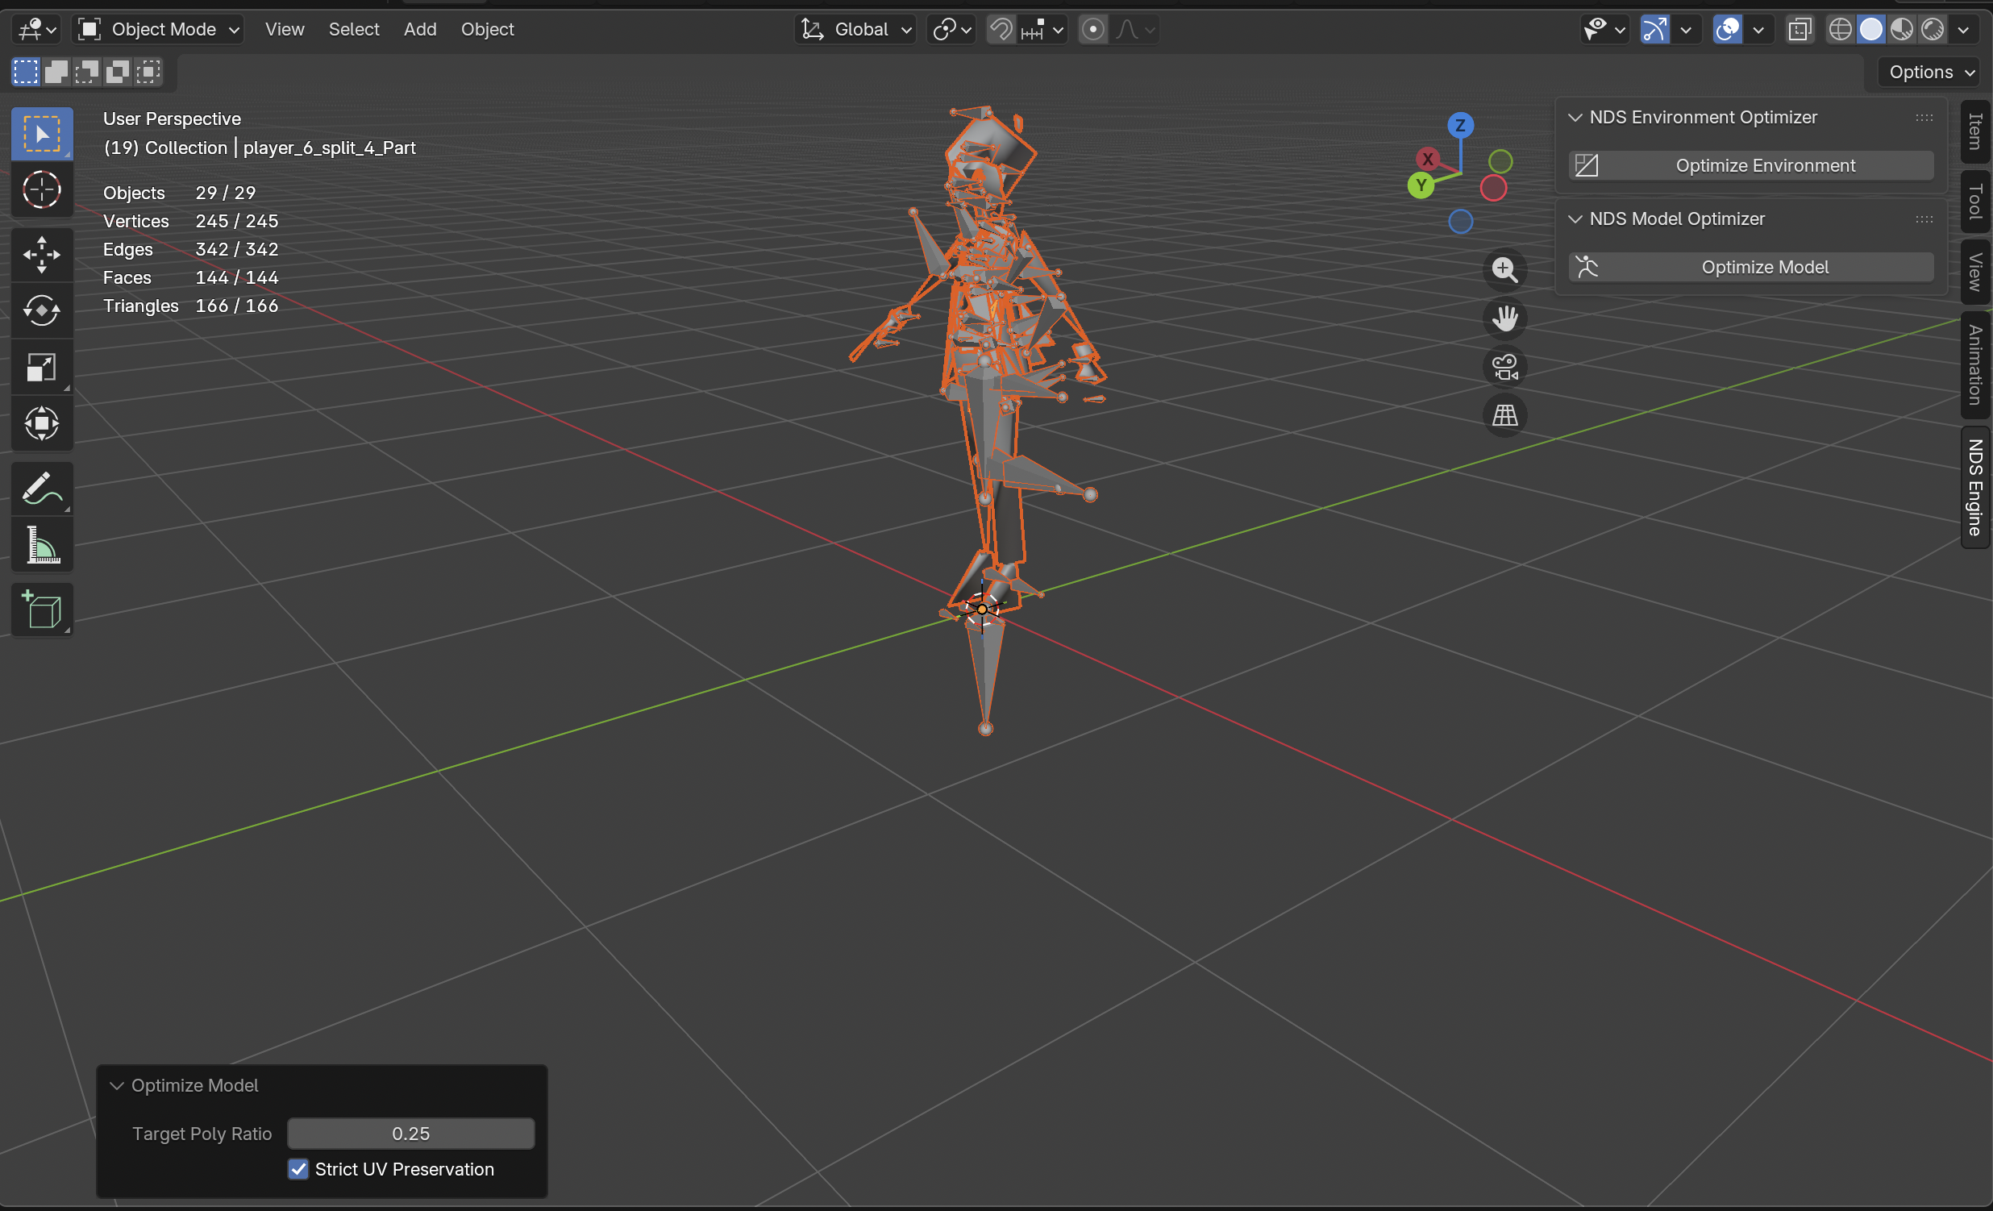The image size is (1993, 1211).
Task: Open the gizmo options dropdown arrow
Action: pyautogui.click(x=1686, y=30)
